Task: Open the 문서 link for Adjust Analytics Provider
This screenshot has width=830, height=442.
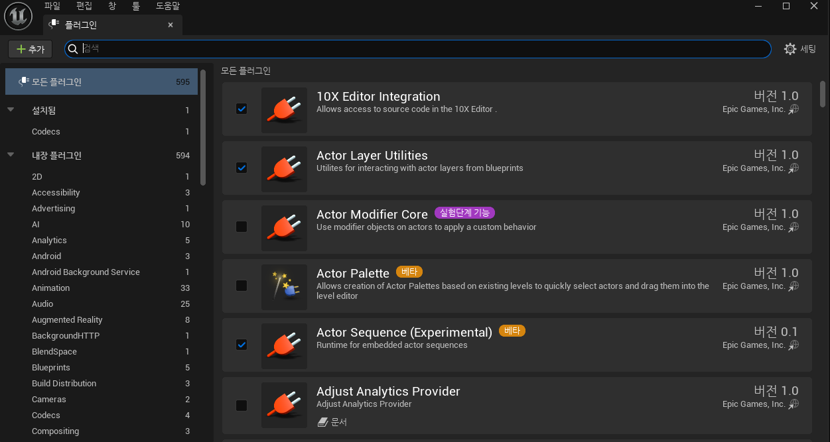Action: click(332, 421)
